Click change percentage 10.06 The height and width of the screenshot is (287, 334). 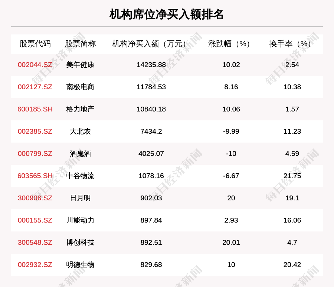coord(231,109)
